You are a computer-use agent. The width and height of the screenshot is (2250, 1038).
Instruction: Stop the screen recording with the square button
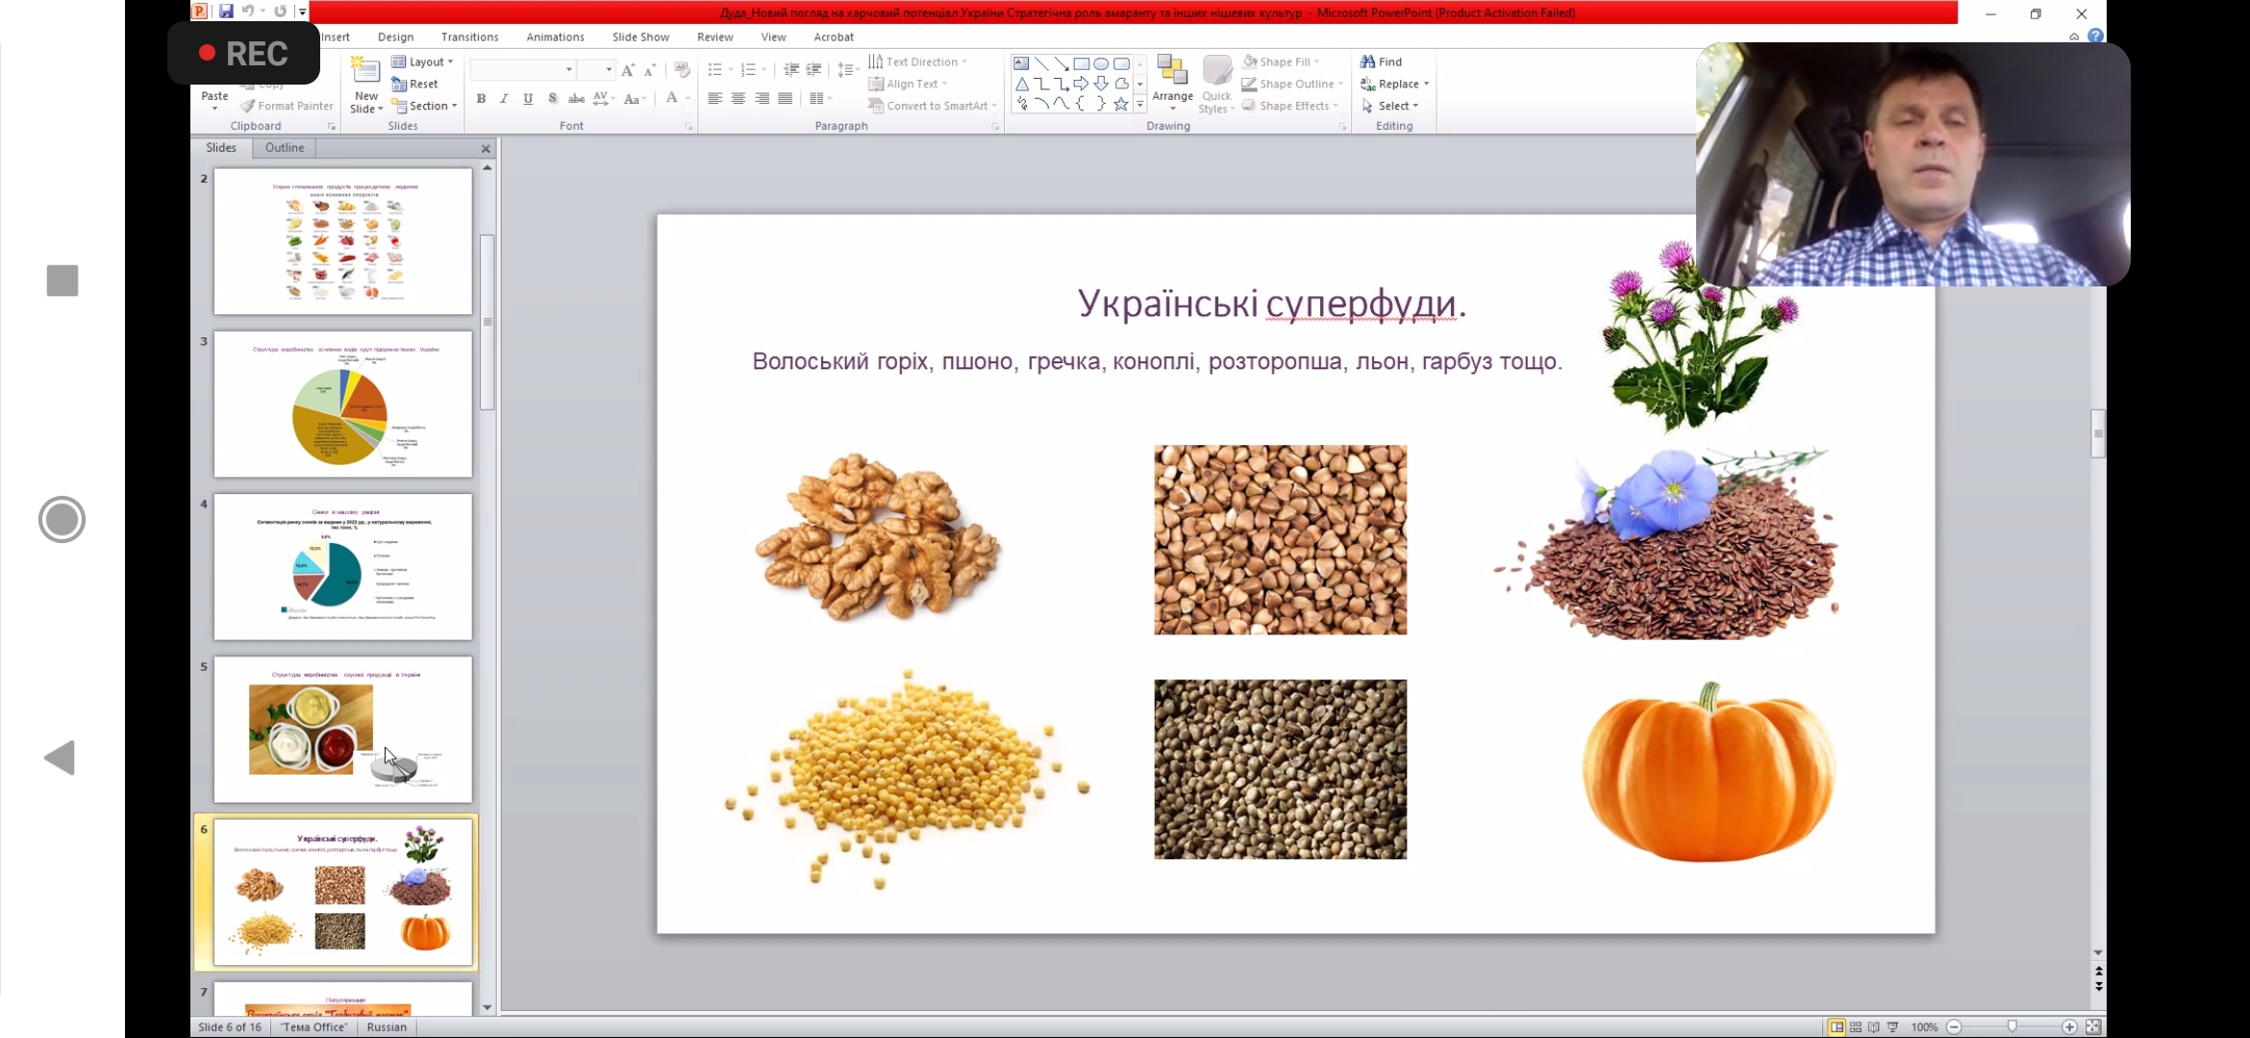tap(62, 281)
